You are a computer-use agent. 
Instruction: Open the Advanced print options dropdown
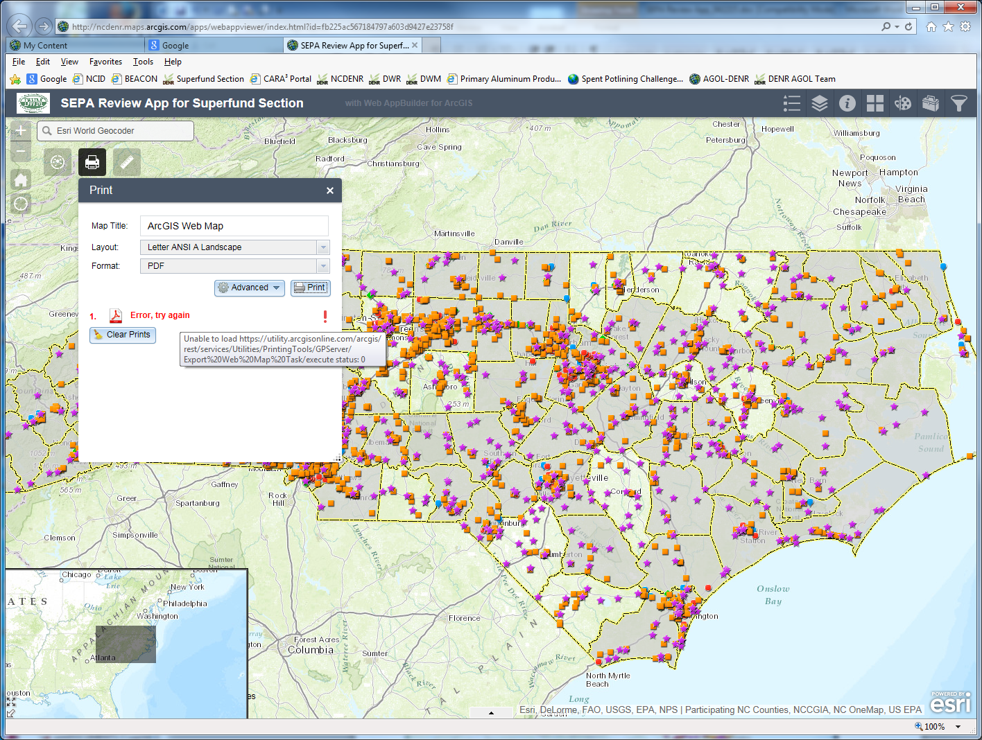coord(250,288)
